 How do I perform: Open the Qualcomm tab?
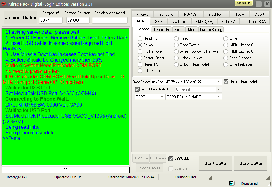[x=179, y=22]
